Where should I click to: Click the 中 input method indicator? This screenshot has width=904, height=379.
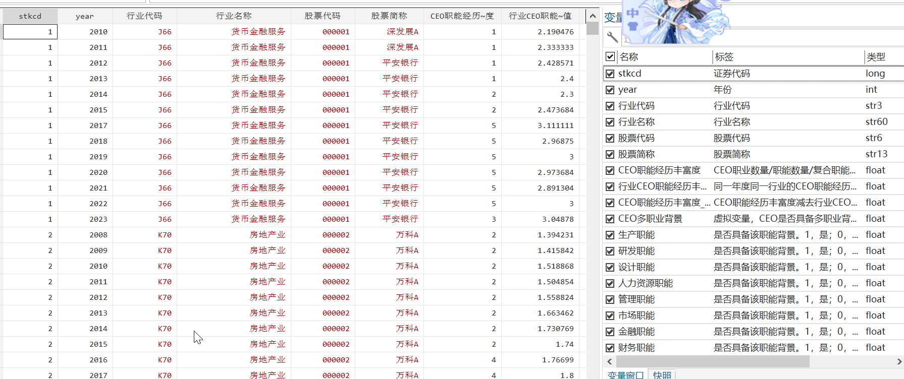point(632,13)
